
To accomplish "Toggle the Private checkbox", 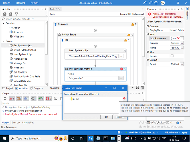I will (172, 56).
